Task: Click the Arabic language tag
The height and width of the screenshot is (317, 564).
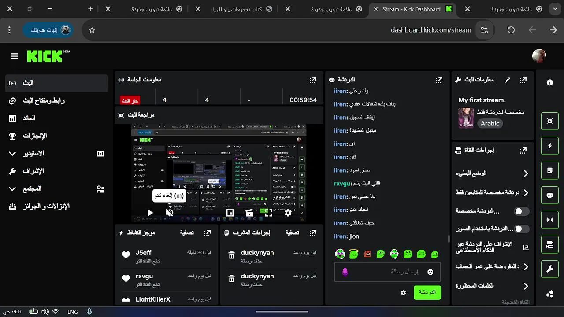Action: coord(490,124)
